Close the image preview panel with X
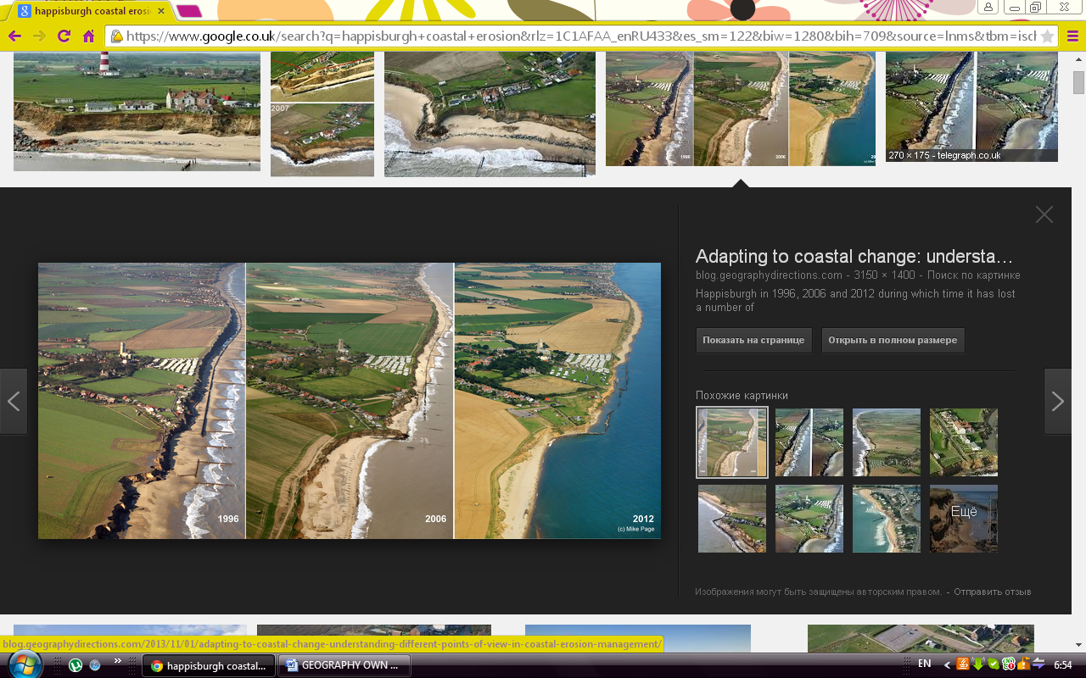The image size is (1086, 678). tap(1044, 214)
